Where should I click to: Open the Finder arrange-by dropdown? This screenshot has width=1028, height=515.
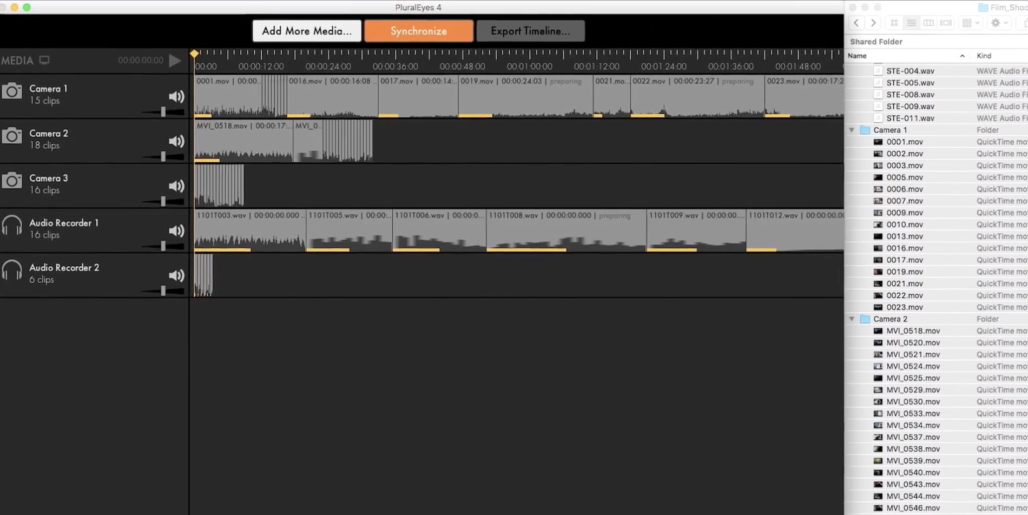pyautogui.click(x=971, y=23)
